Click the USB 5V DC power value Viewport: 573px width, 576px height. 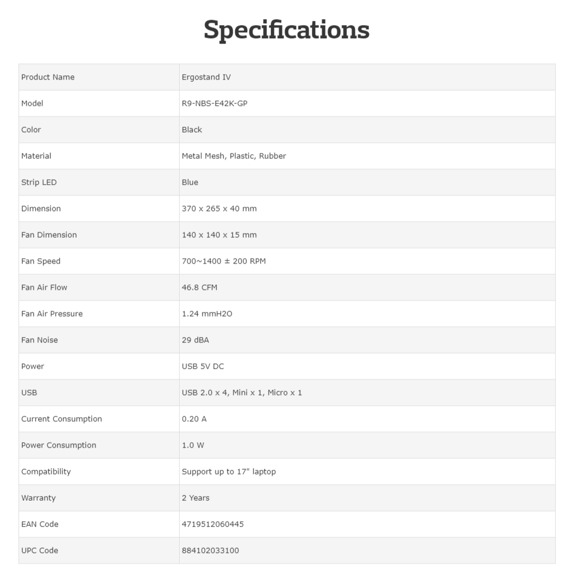coord(202,366)
